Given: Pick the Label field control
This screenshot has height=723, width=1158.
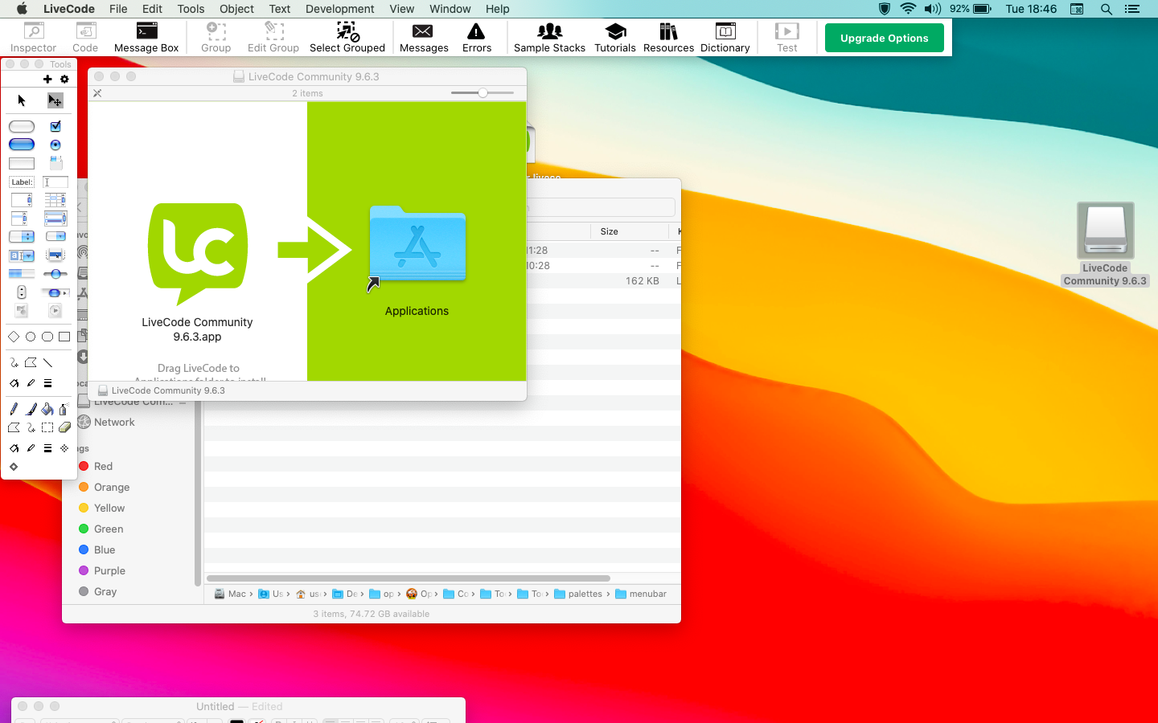Looking at the screenshot, I should tap(22, 182).
